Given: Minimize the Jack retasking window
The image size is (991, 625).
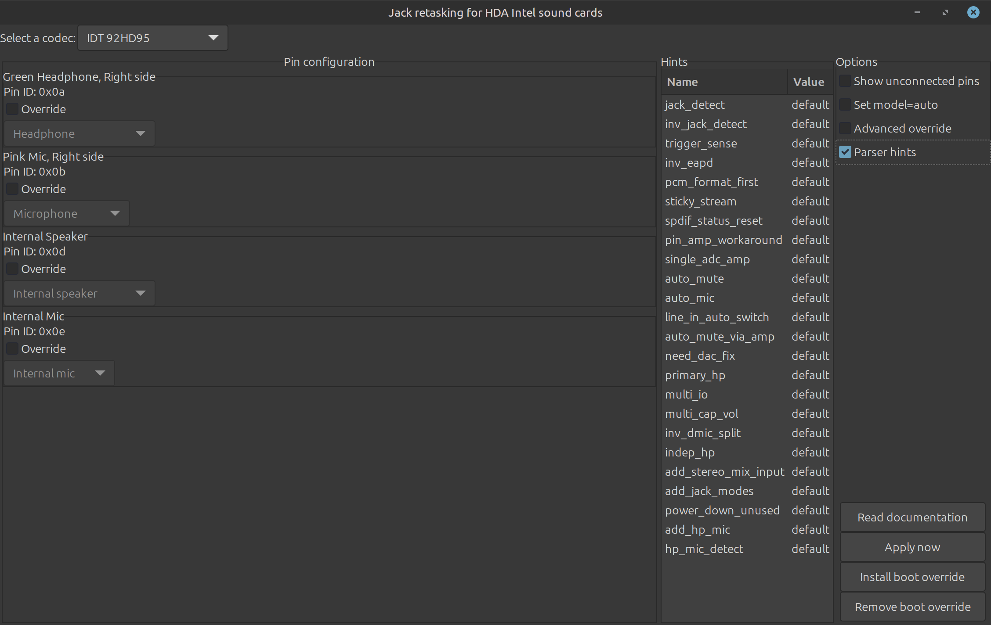Looking at the screenshot, I should (917, 12).
